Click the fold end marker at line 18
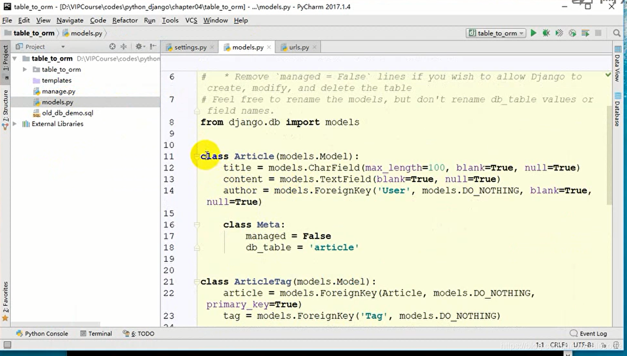Screen dimensions: 627x356 point(197,248)
